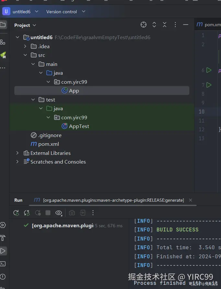The width and height of the screenshot is (221, 289).
Task: Open the Structure tool window icon
Action: 3,42
